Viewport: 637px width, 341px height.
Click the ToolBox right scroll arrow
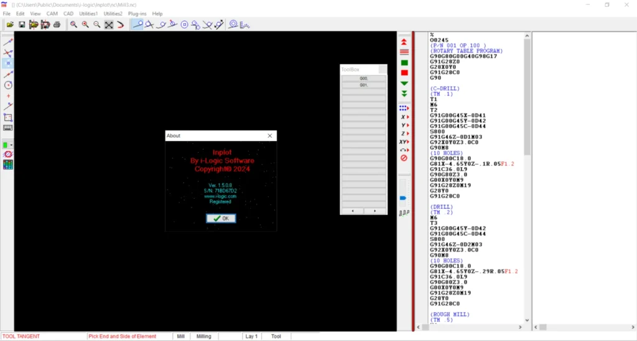tap(374, 211)
